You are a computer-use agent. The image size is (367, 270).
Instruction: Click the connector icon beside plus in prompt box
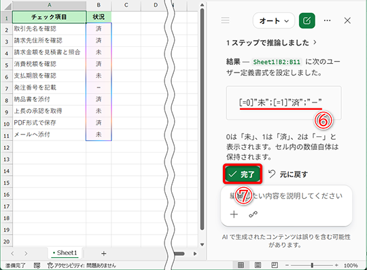[x=253, y=214]
